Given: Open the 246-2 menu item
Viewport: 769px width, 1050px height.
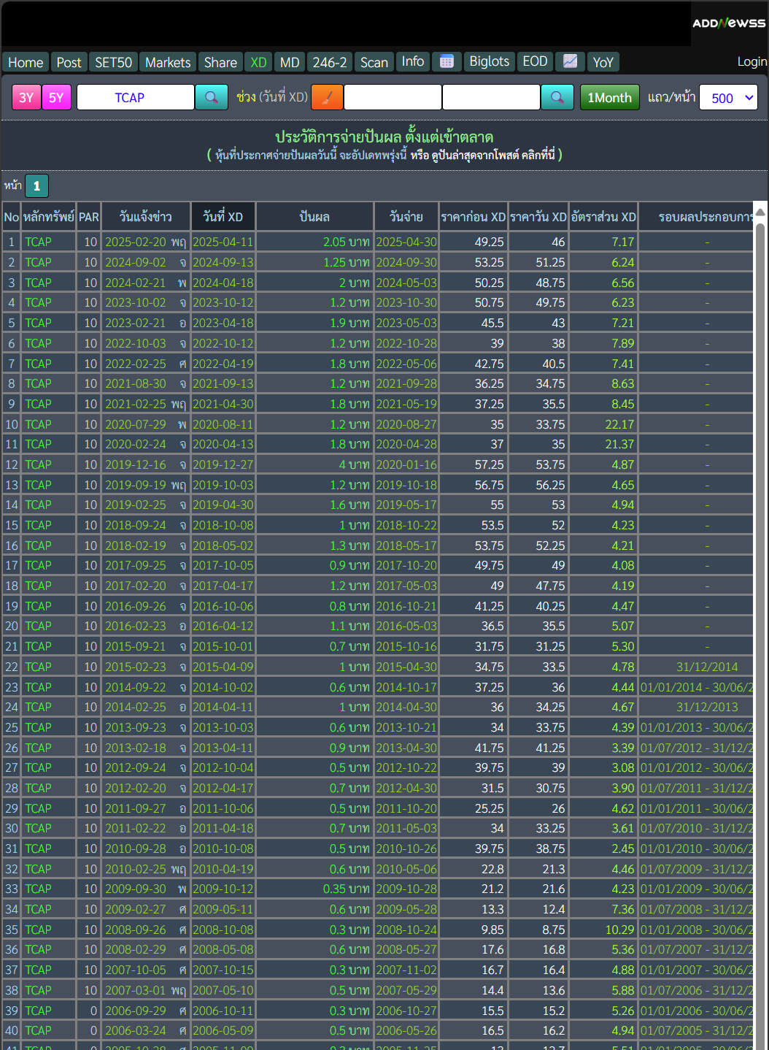Looking at the screenshot, I should [330, 62].
